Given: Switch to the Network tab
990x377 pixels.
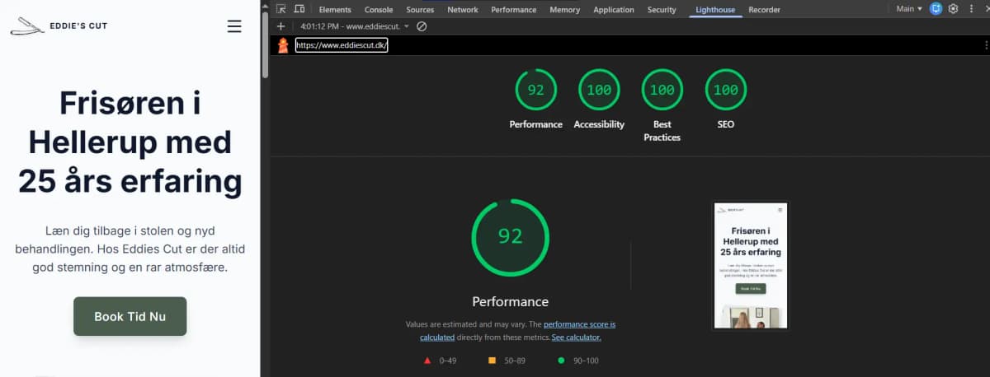Looking at the screenshot, I should [x=462, y=10].
